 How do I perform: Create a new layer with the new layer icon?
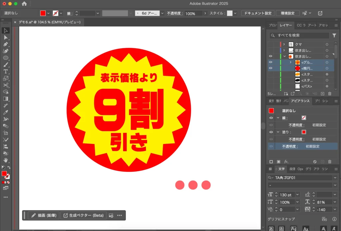tap(322, 94)
